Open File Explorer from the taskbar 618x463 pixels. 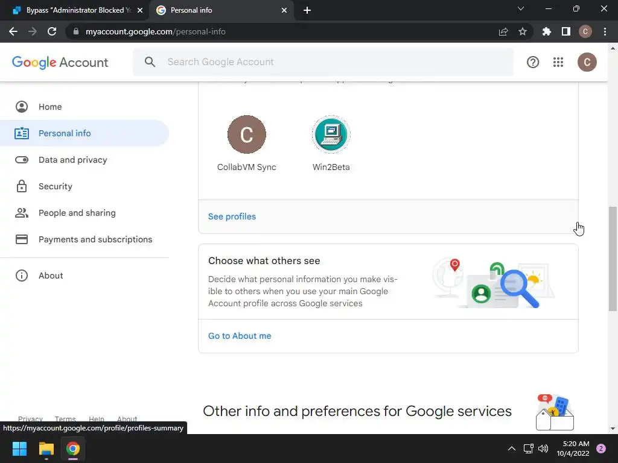(x=46, y=449)
